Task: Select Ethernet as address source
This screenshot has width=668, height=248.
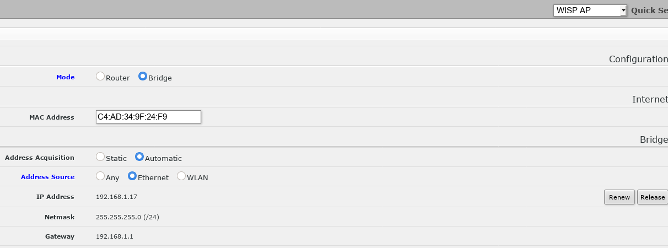Action: (x=132, y=176)
